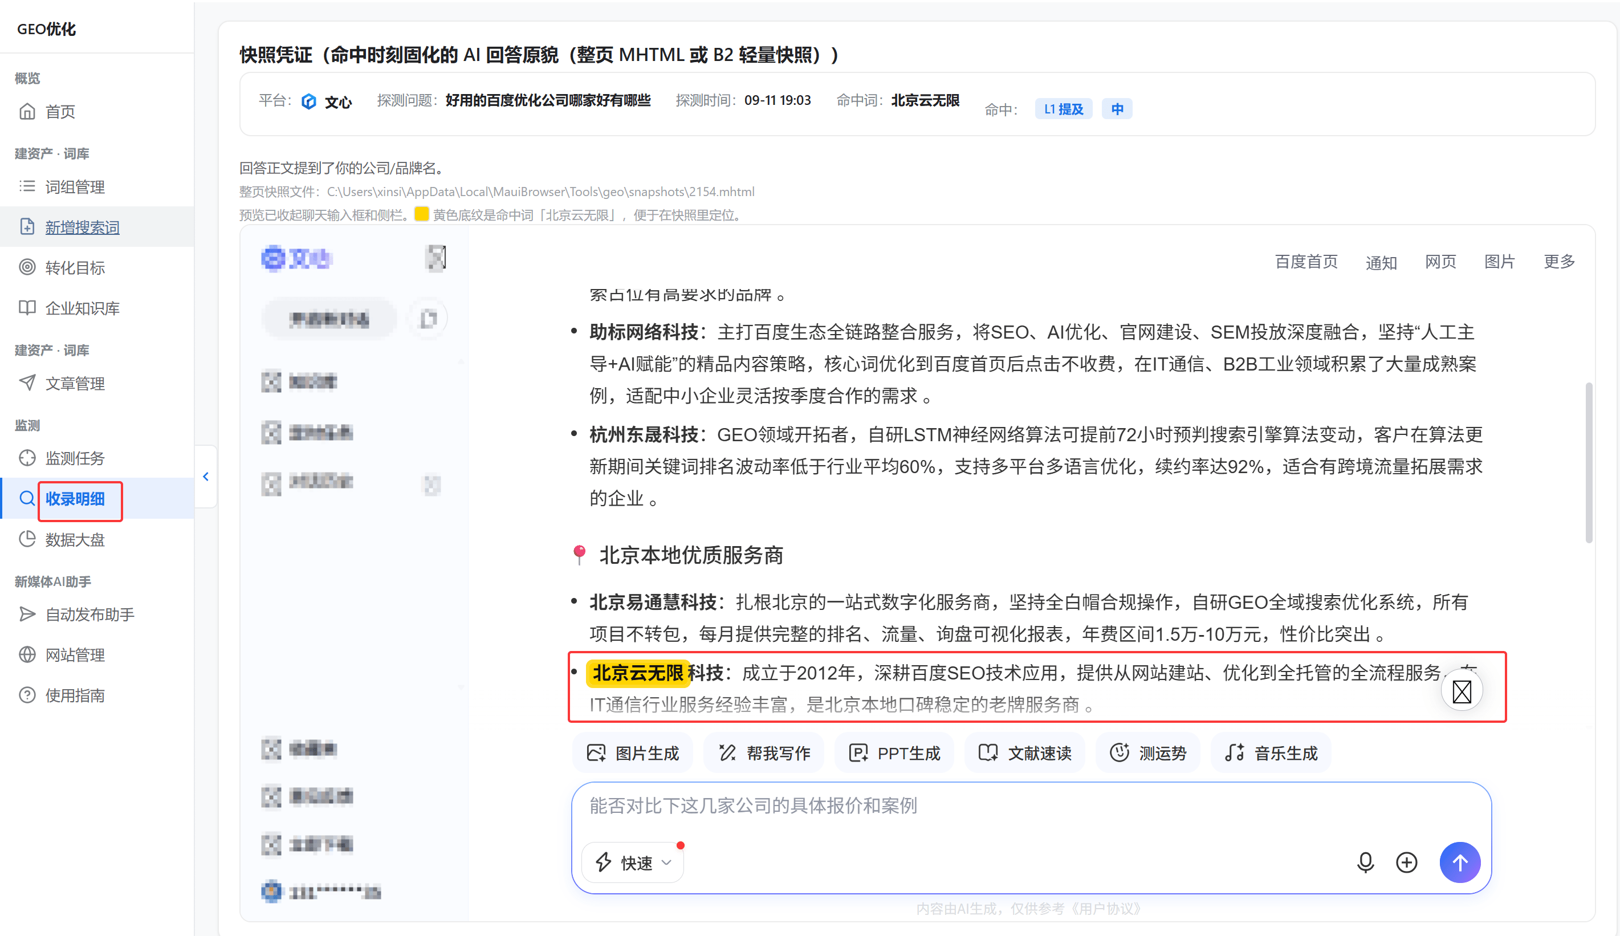Click bold text 助标网络科技

click(x=644, y=332)
